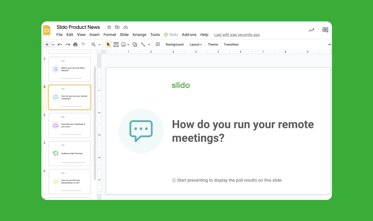
Task: Select the paint format tool
Action: [83, 44]
